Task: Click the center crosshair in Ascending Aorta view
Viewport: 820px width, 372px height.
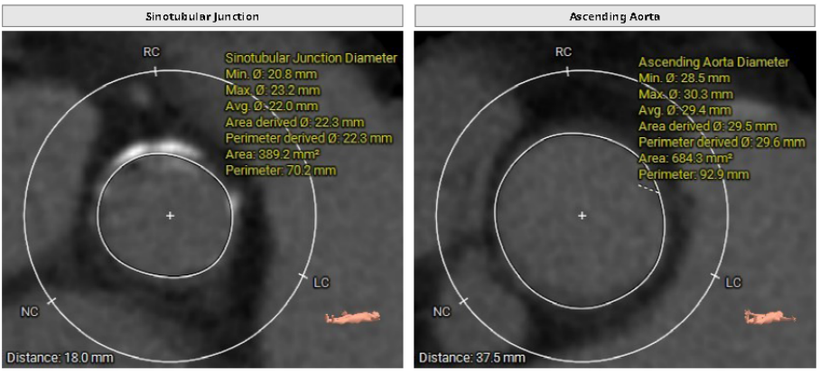Action: (582, 216)
